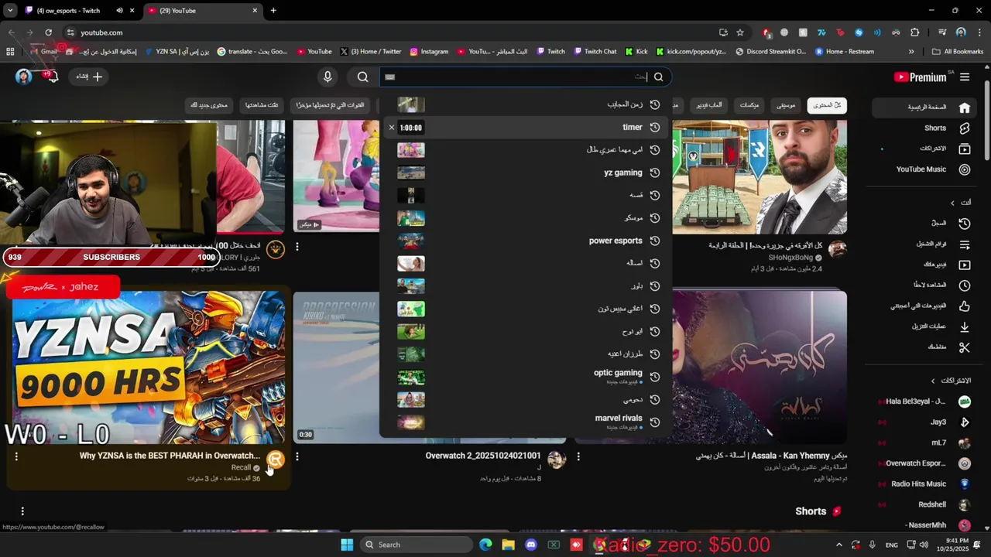Remove the 'timer' suggestion with its X
Screen dimensions: 991x557
392,128
